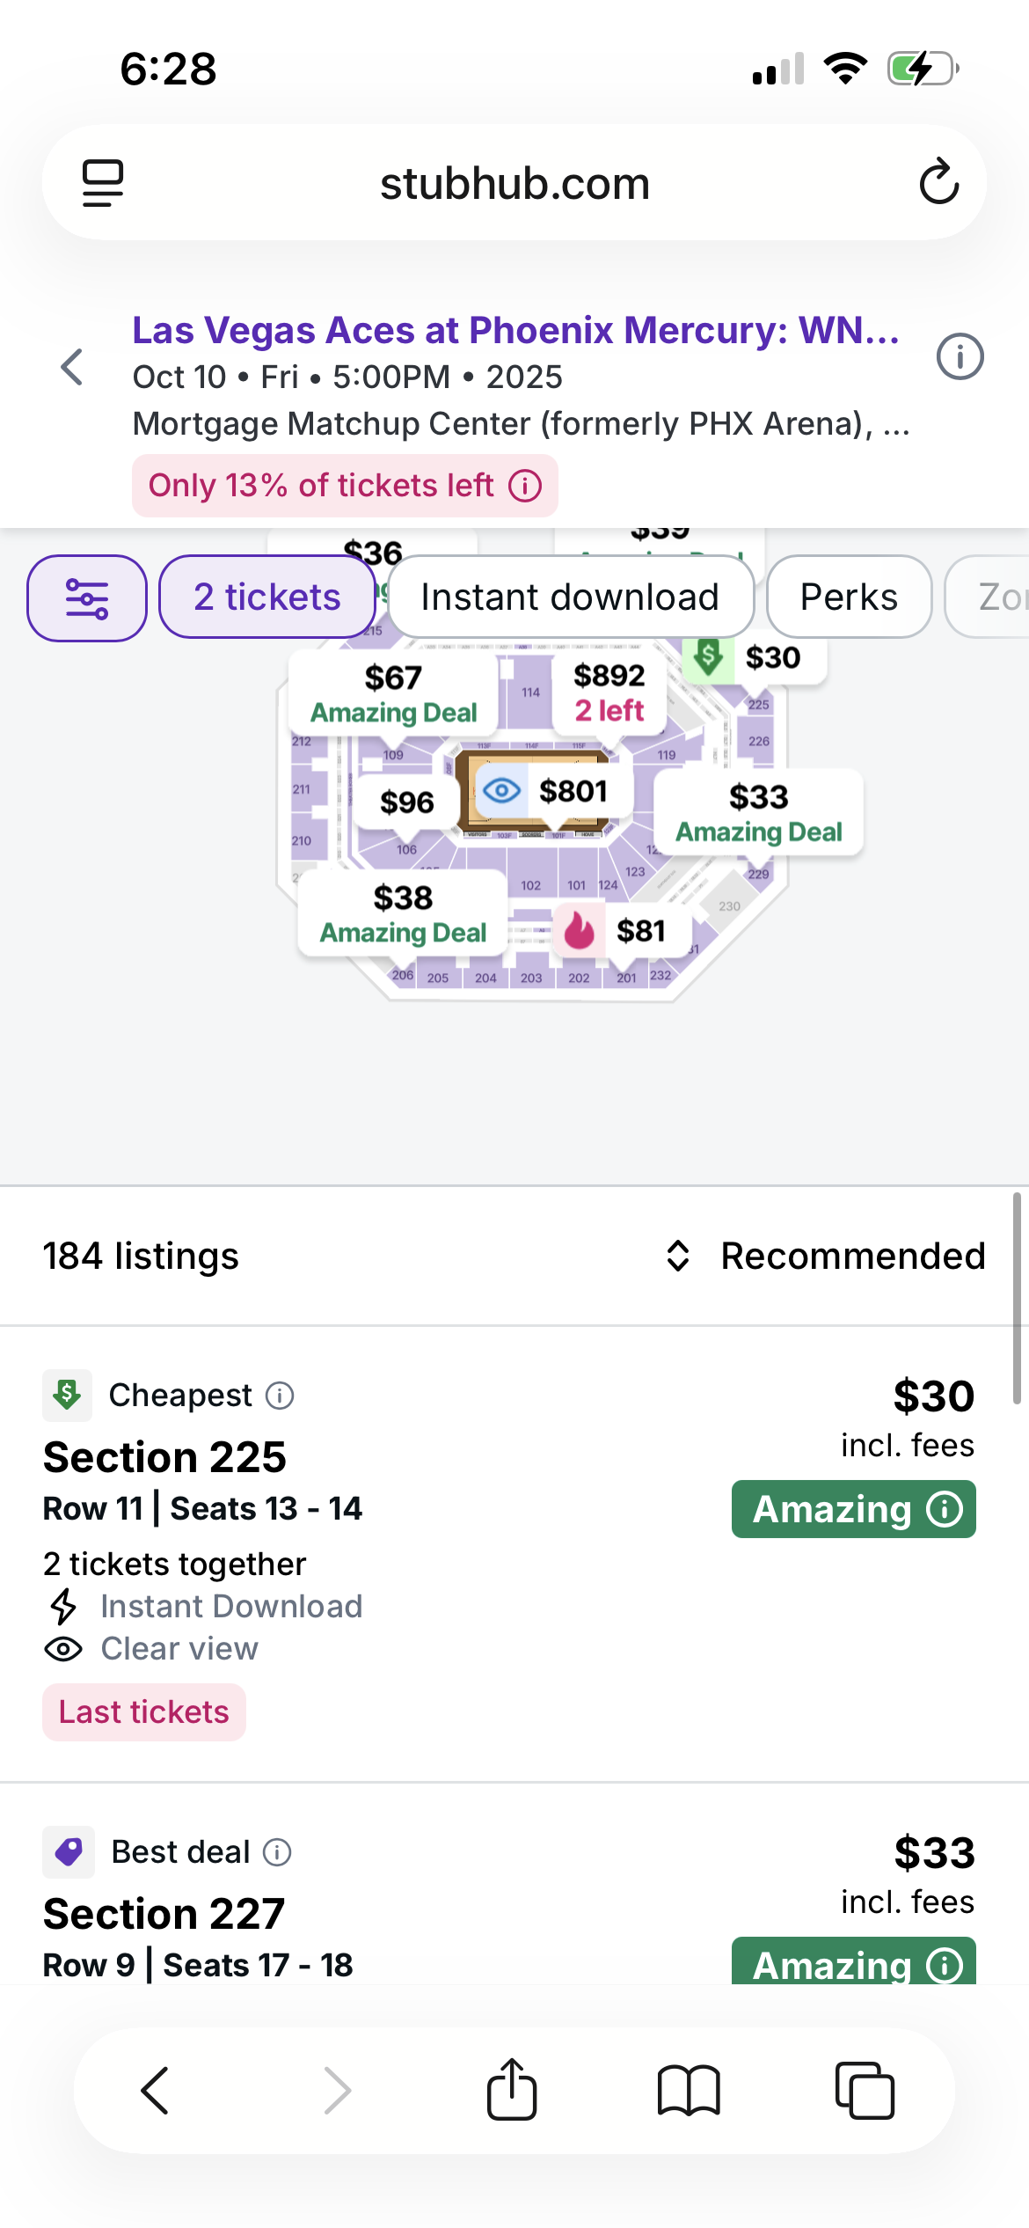Open Safari page settings icon in address bar
Image resolution: width=1029 pixels, height=2228 pixels.
[103, 183]
